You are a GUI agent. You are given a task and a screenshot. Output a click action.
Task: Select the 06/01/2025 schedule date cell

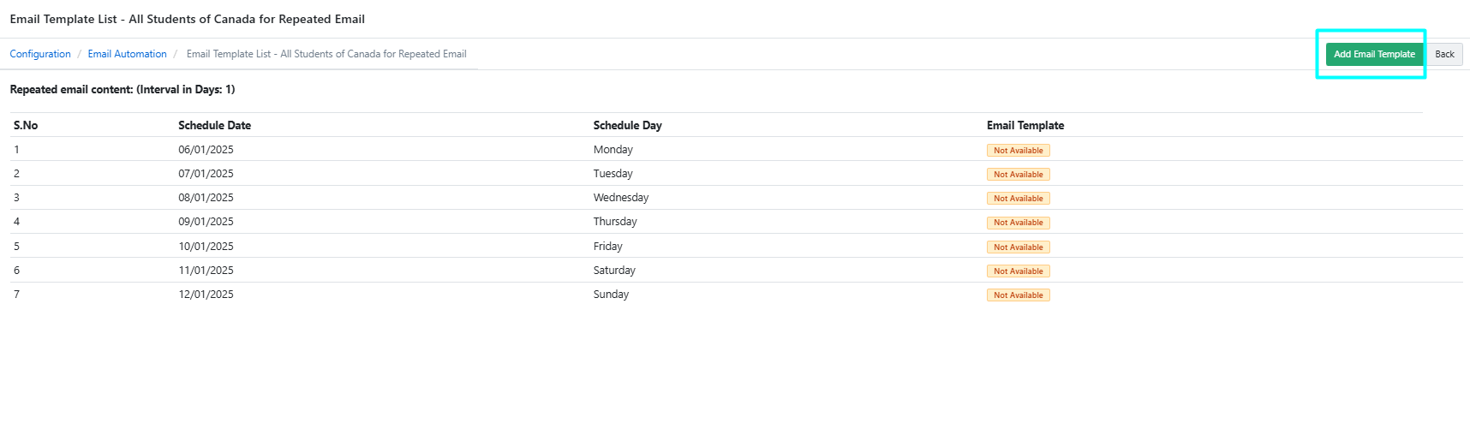pos(206,150)
